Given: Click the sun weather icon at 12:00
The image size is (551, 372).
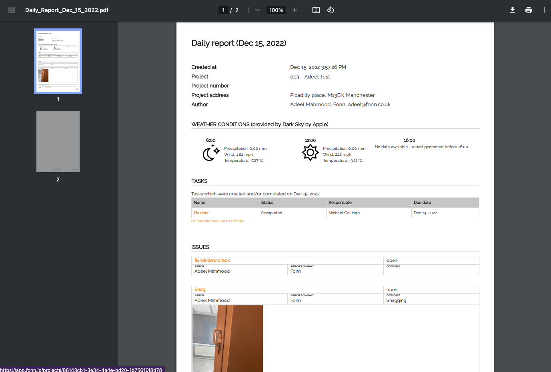Looking at the screenshot, I should tap(310, 153).
